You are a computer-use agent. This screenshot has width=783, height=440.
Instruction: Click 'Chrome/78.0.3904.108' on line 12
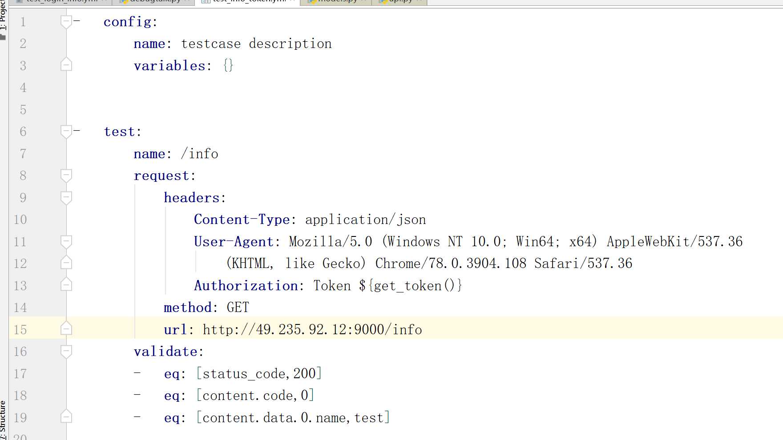[451, 263]
